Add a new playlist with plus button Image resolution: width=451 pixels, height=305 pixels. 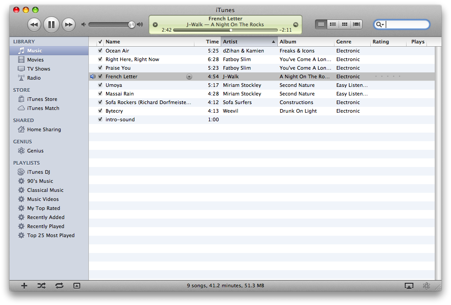pos(24,286)
